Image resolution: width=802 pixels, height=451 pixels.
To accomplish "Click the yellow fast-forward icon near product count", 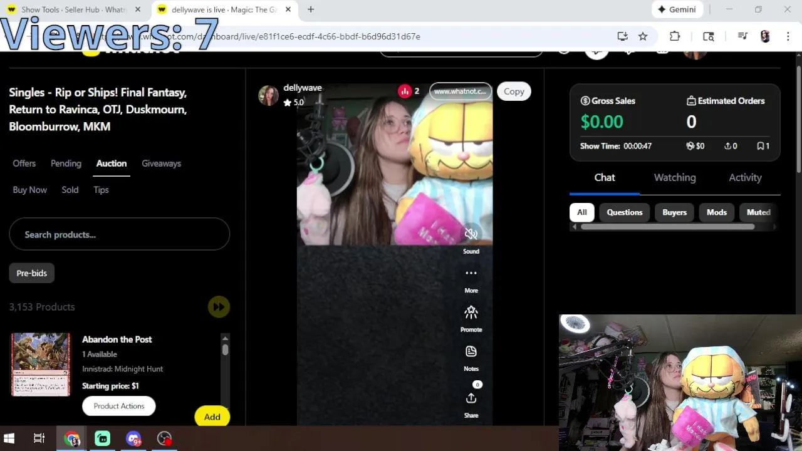I will coord(219,307).
